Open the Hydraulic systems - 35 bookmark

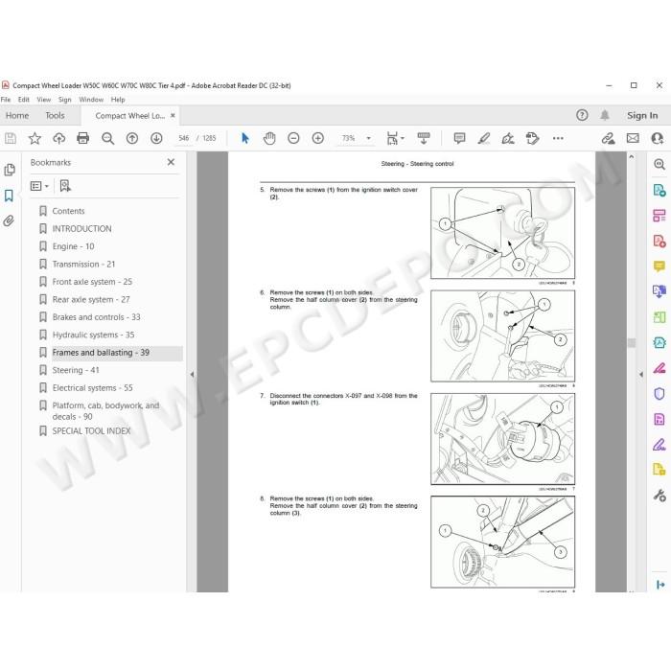point(93,335)
